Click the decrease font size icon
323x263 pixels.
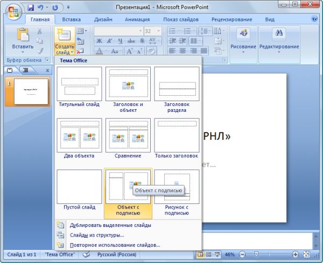[x=139, y=51]
